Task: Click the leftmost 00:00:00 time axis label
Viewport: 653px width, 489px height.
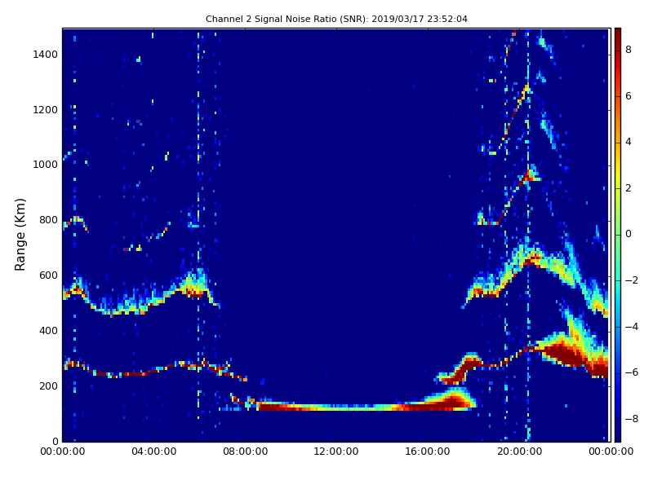Action: (x=63, y=452)
